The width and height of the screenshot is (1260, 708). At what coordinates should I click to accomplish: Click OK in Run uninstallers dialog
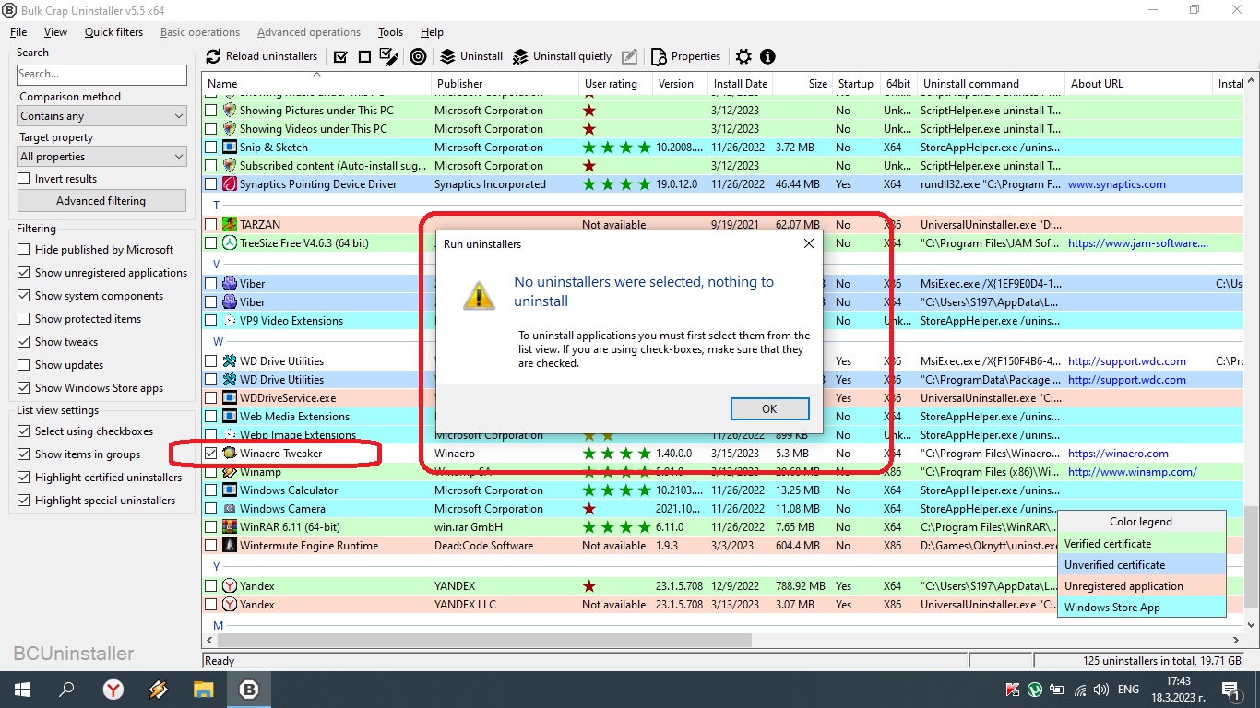click(769, 408)
